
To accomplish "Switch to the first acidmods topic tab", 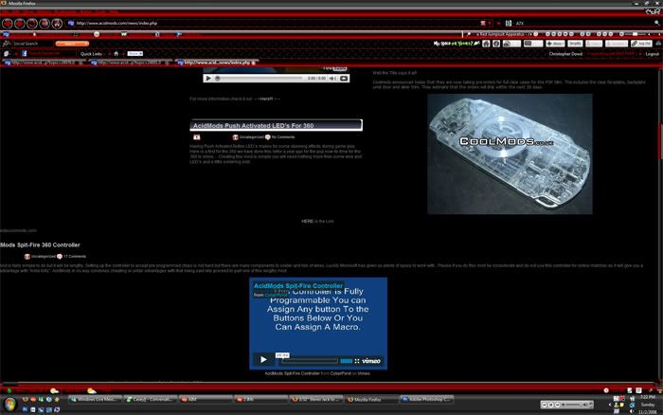I will pos(43,63).
